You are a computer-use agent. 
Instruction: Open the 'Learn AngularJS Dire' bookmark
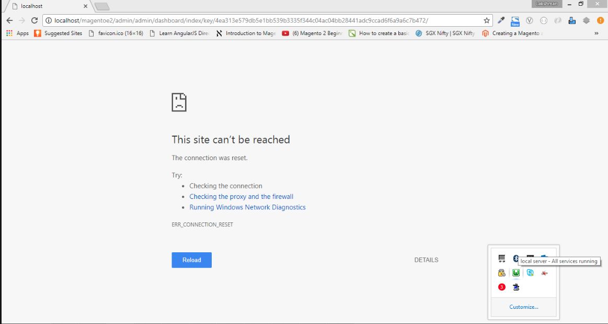pos(179,33)
